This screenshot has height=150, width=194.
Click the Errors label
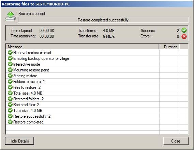click(x=146, y=36)
